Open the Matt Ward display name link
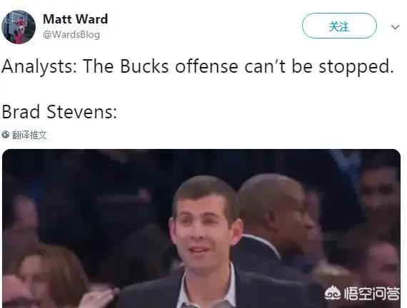407x308 pixels. tap(75, 19)
